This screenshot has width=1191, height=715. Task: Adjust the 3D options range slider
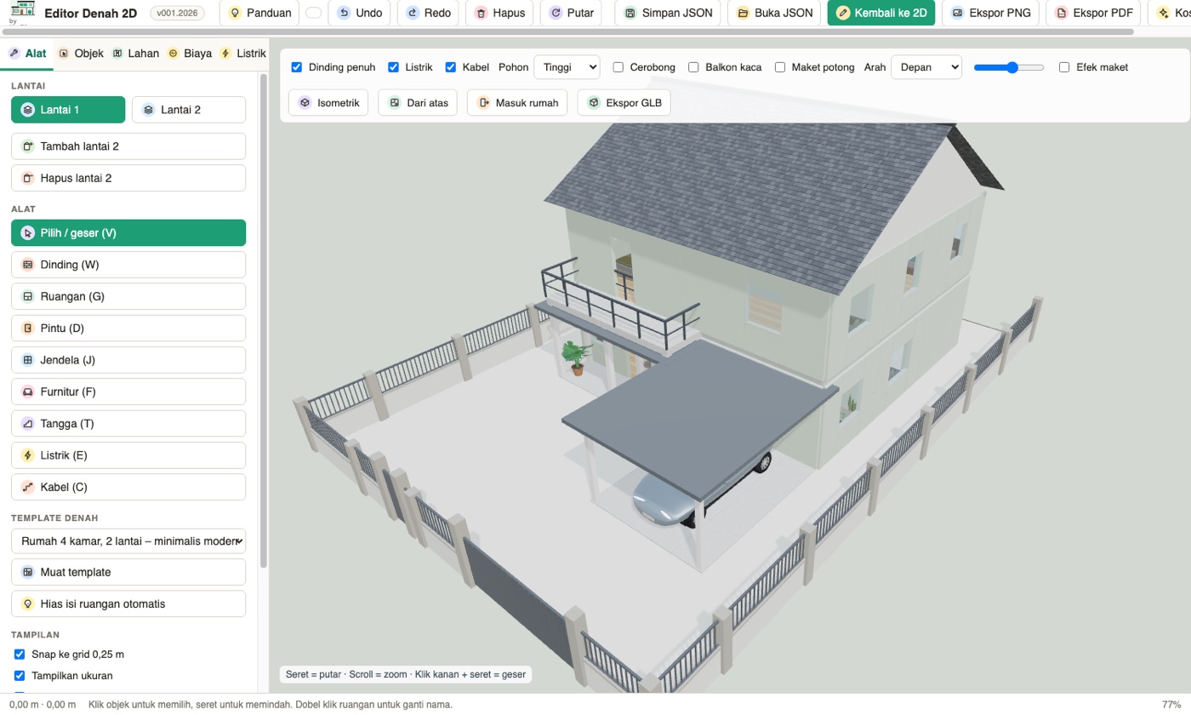click(x=1009, y=67)
